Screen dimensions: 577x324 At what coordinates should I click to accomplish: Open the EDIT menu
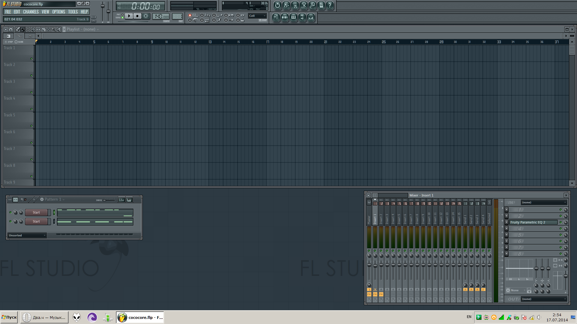tap(17, 12)
